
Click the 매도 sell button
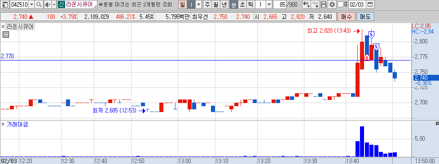[x=365, y=17]
